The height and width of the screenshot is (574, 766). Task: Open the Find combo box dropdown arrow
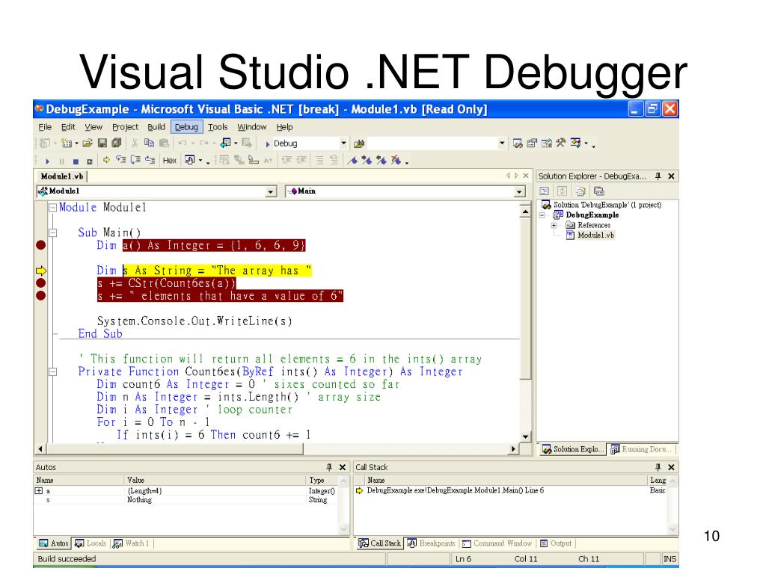tap(502, 143)
